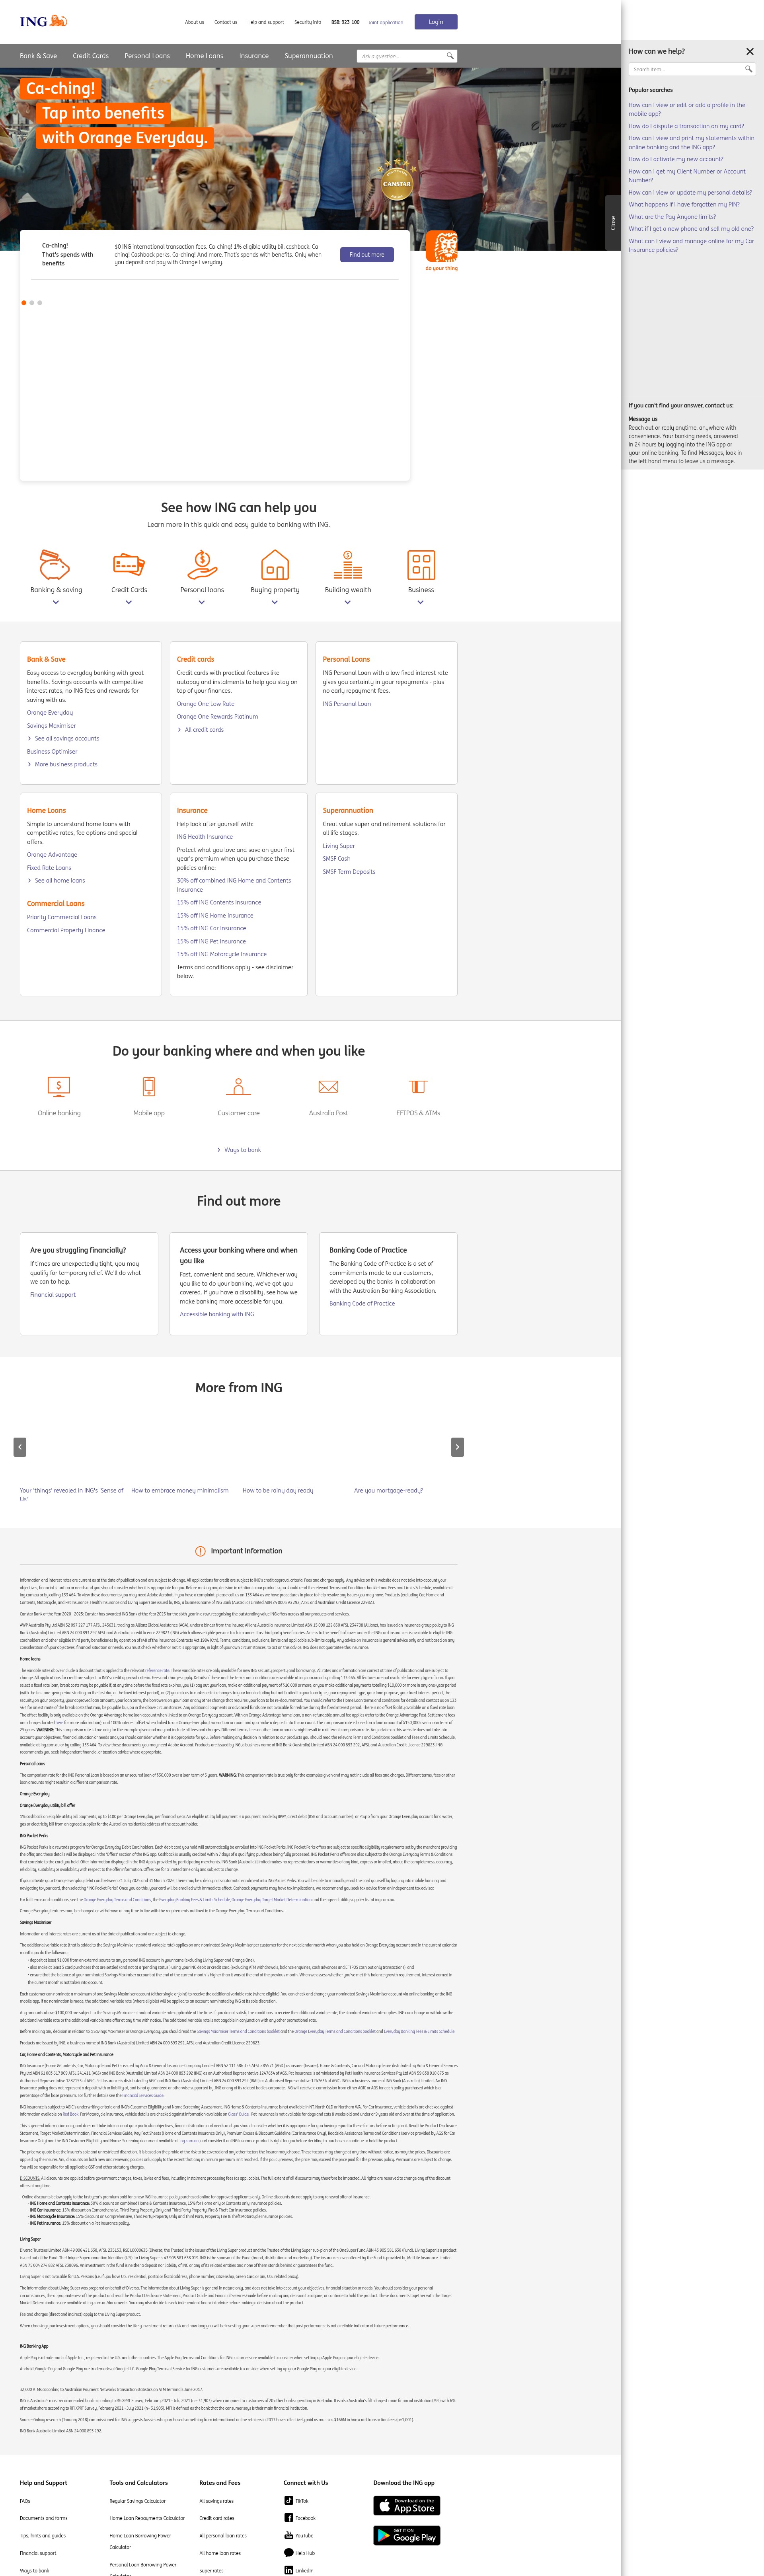764x2576 pixels.
Task: Open the Financial support card link
Action: point(53,1295)
